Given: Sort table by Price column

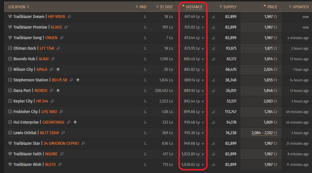Looking at the screenshot, I should 271,7.
